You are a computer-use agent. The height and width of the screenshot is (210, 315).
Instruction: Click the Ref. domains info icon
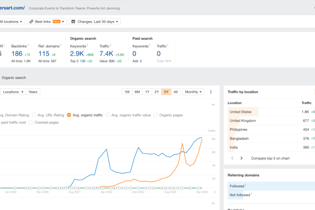(61, 45)
